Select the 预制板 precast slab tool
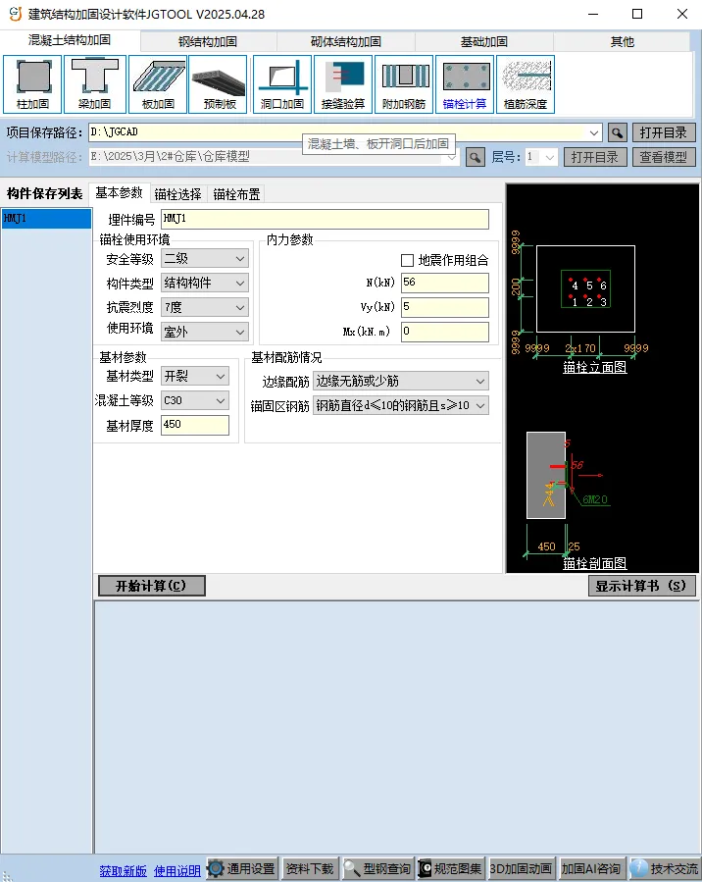The width and height of the screenshot is (702, 882). 218,84
